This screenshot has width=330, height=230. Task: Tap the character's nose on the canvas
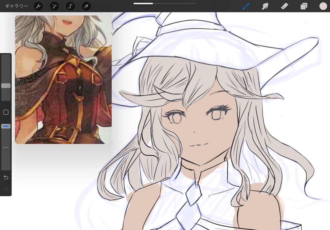pyautogui.click(x=194, y=132)
